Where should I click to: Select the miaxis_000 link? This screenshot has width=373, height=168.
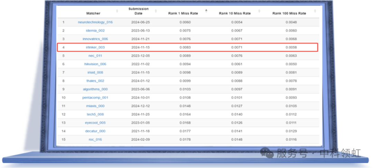(95, 106)
